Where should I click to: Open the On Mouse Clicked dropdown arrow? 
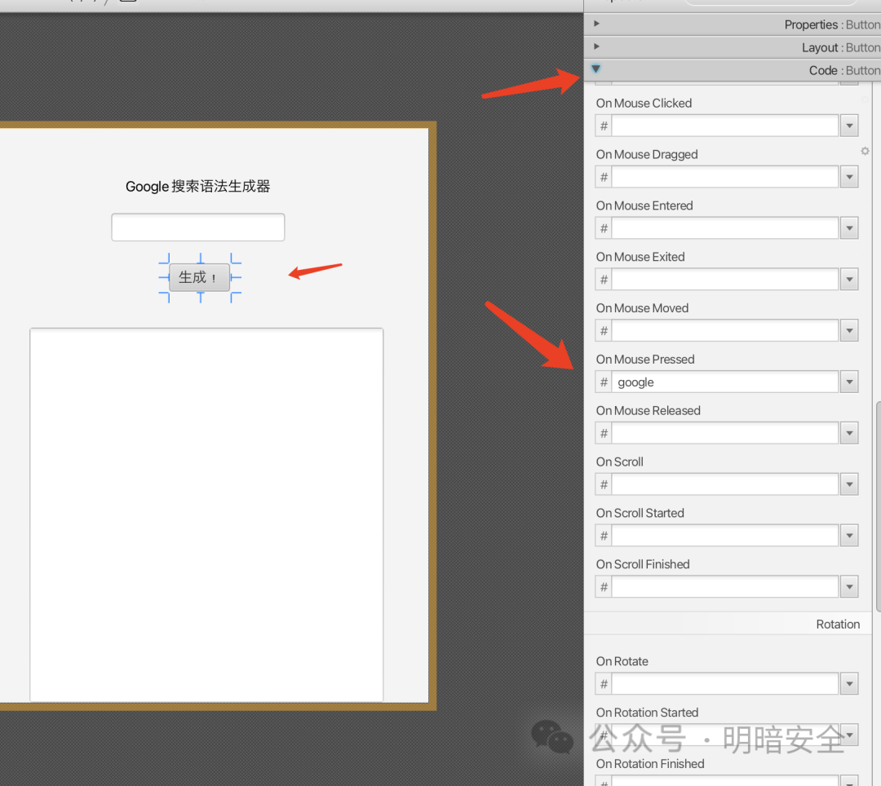click(x=849, y=126)
